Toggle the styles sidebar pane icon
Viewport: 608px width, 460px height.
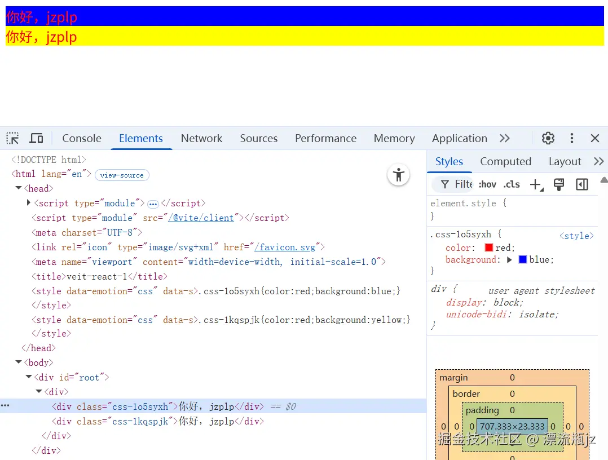click(581, 184)
